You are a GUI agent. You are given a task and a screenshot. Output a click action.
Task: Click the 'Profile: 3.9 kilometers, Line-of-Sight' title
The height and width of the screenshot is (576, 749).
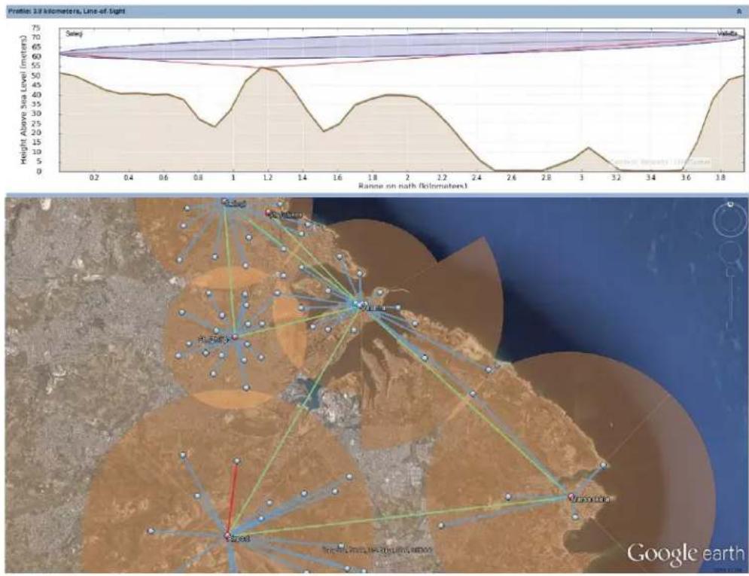[x=67, y=11]
